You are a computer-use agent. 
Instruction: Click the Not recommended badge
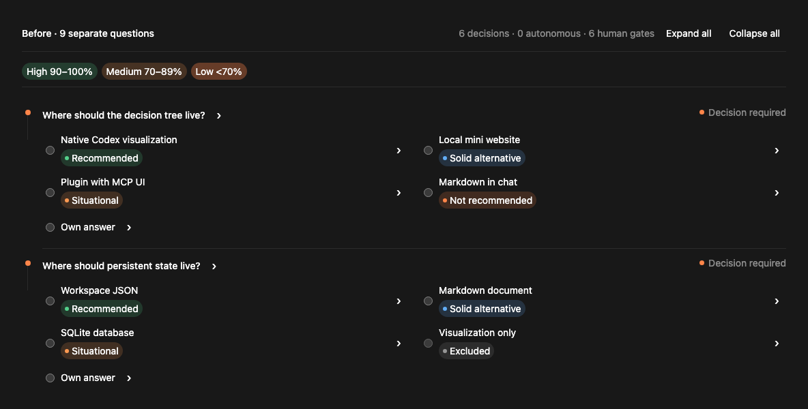(487, 200)
